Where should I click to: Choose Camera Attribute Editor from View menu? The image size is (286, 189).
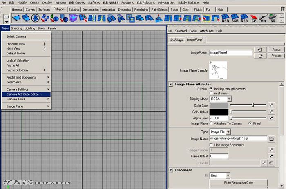pyautogui.click(x=27, y=94)
